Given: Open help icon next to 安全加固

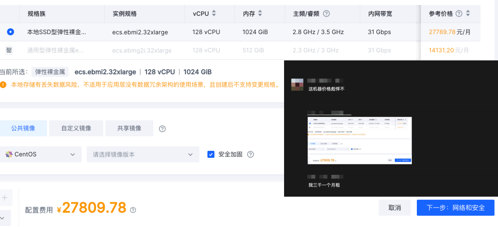Looking at the screenshot, I should pos(251,155).
